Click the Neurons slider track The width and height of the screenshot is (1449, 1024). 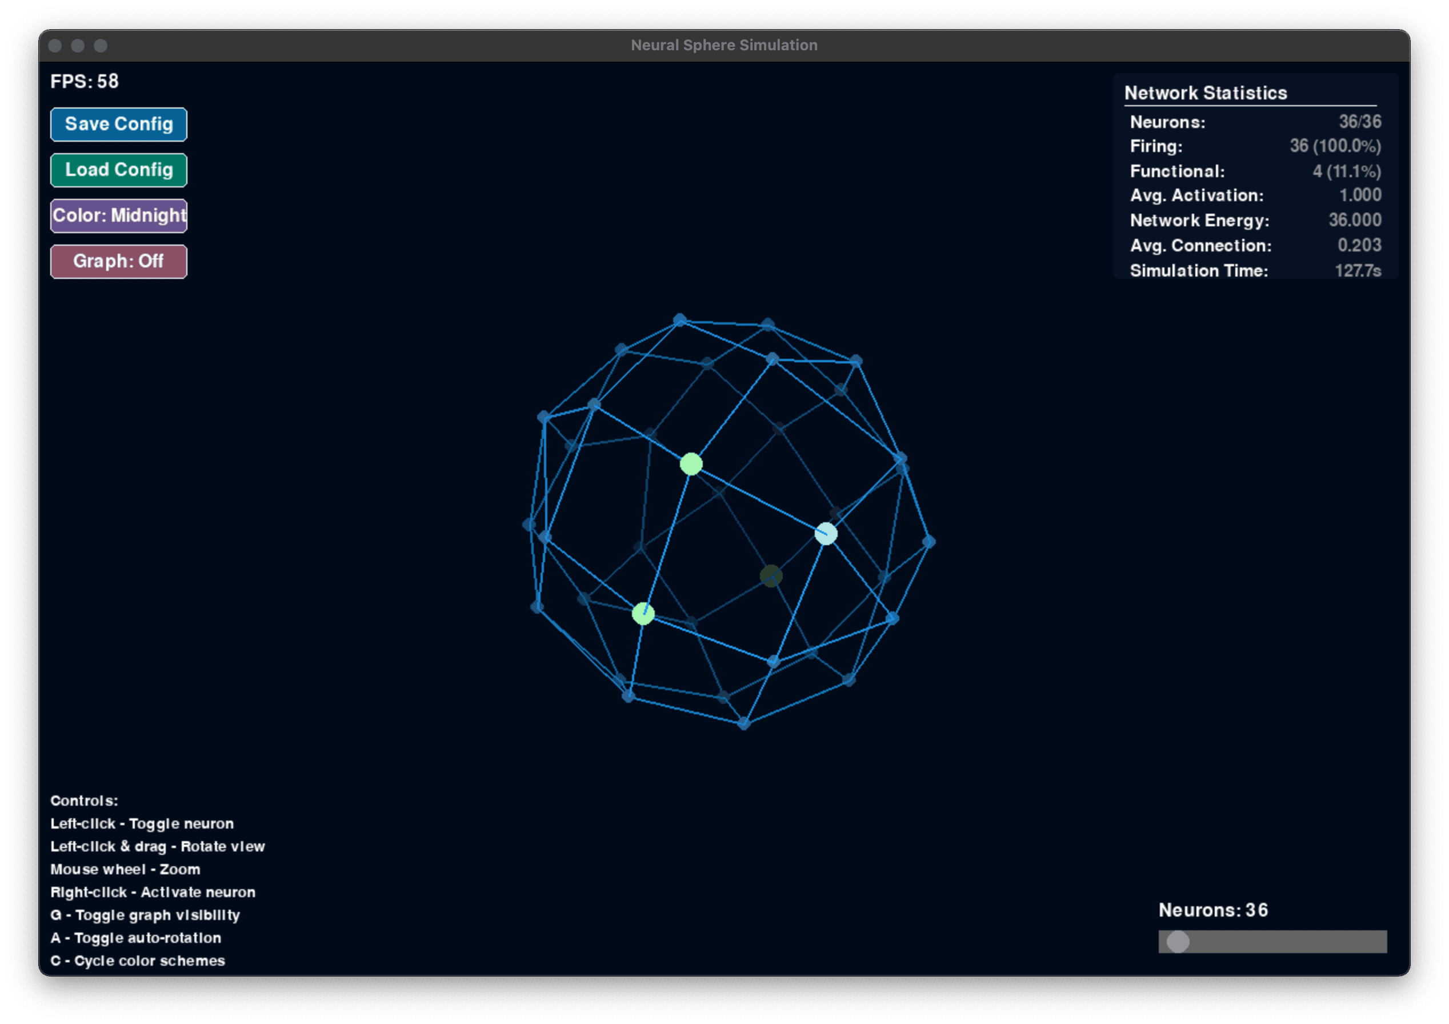pyautogui.click(x=1272, y=941)
